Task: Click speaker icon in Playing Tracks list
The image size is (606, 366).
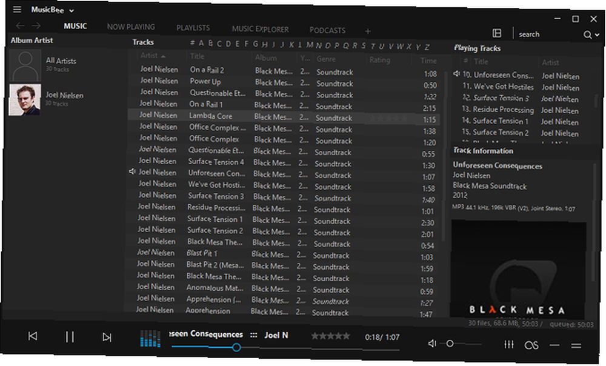Action: (x=456, y=73)
